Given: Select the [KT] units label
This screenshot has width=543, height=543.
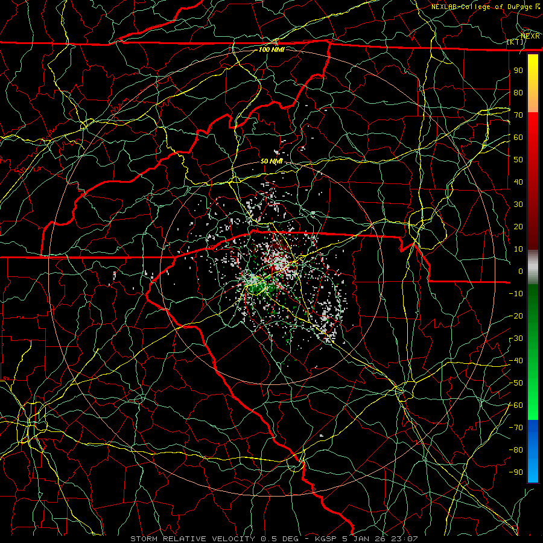Looking at the screenshot, I should coord(515,42).
